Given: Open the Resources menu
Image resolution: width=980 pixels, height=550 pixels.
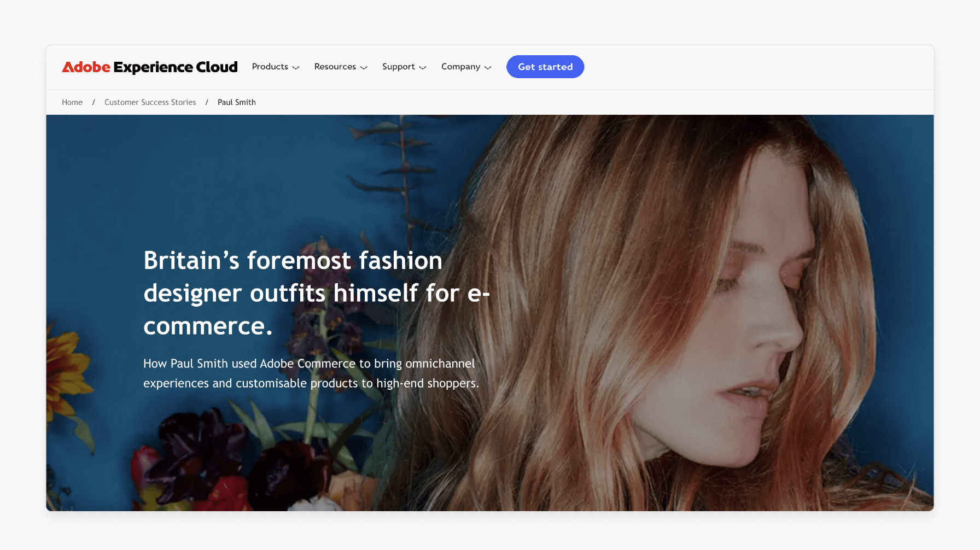Looking at the screenshot, I should click(x=341, y=67).
